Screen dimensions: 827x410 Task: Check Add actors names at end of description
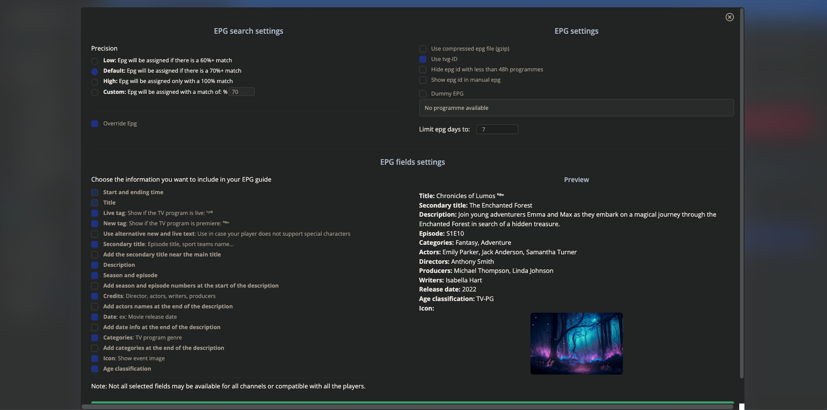click(95, 307)
